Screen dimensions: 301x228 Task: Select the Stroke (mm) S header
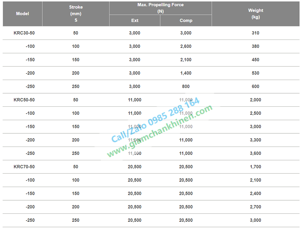coord(76,14)
